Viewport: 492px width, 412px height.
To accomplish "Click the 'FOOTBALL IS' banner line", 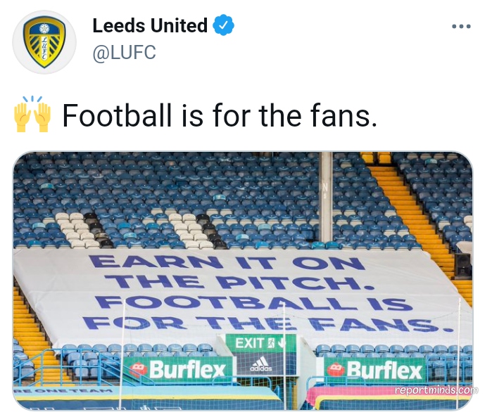I will click(x=253, y=302).
